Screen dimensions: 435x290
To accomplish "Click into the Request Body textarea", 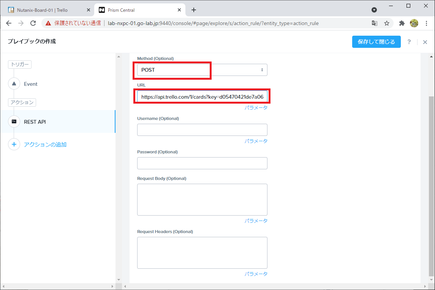I will pos(202,200).
